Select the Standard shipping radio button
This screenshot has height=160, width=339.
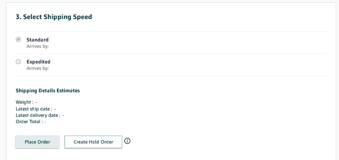(x=18, y=40)
